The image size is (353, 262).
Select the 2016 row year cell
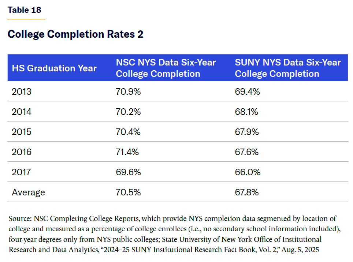tap(22, 152)
